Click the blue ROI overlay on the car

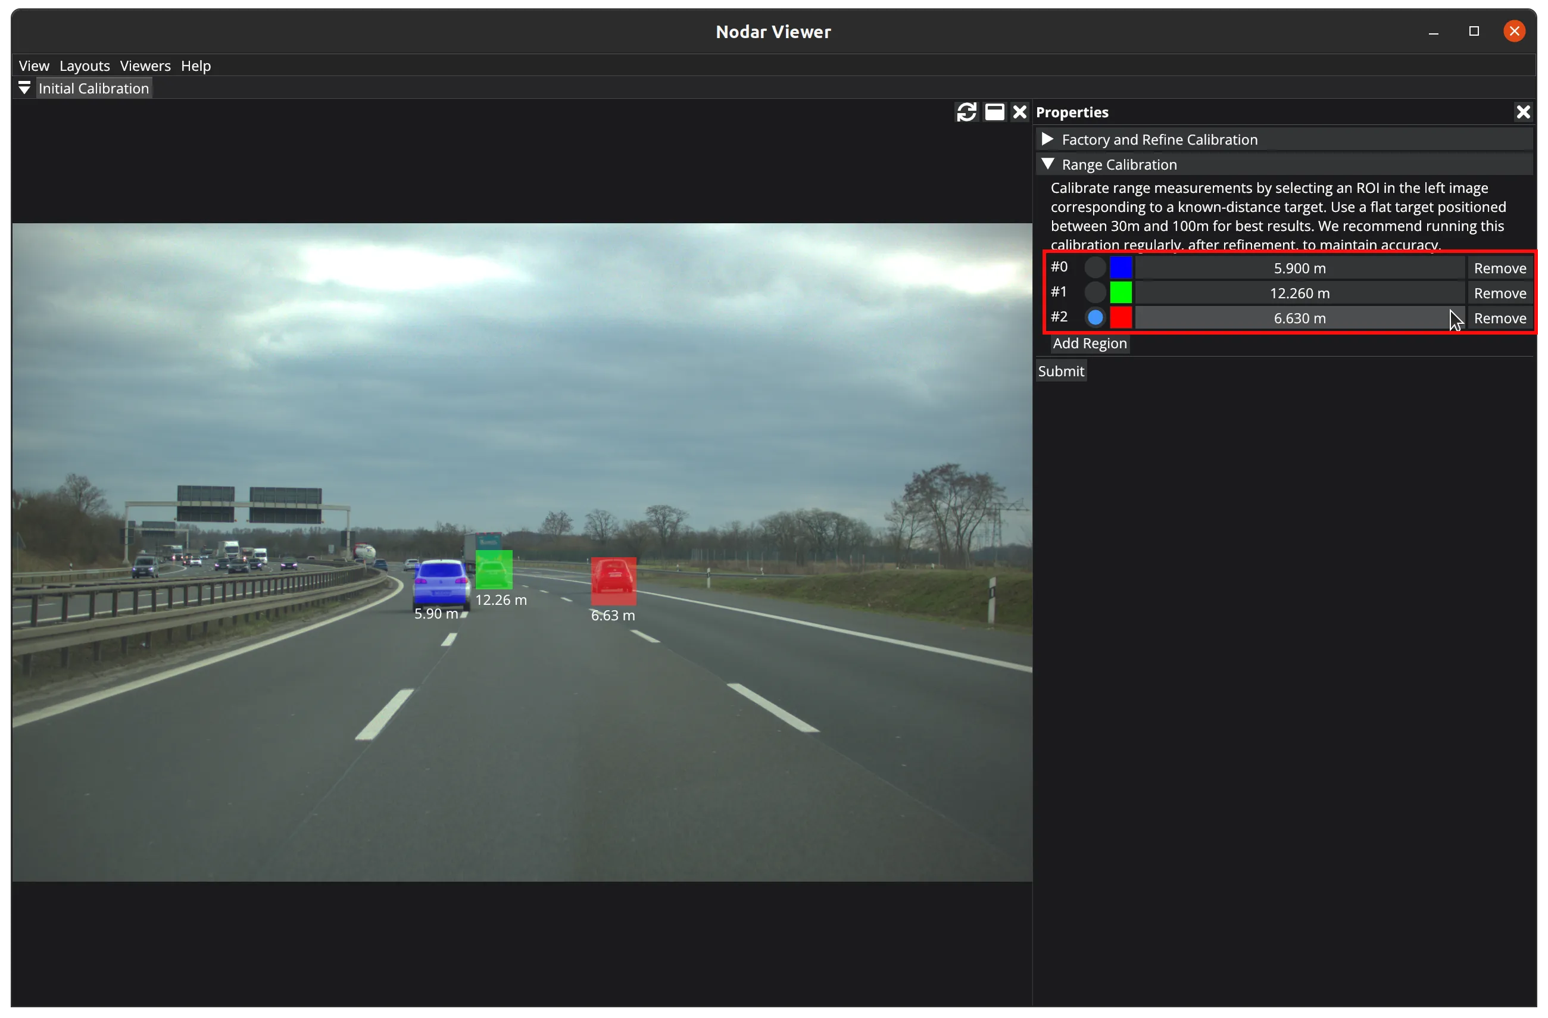(x=441, y=583)
